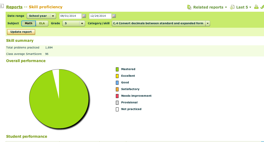The height and width of the screenshot is (142, 264).
Task: Click the Good legend label
Action: [x=125, y=83]
